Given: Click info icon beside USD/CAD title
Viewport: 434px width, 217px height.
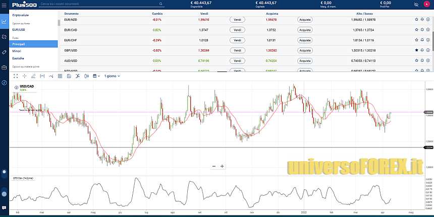Looking at the screenshot, I should tap(16, 87).
